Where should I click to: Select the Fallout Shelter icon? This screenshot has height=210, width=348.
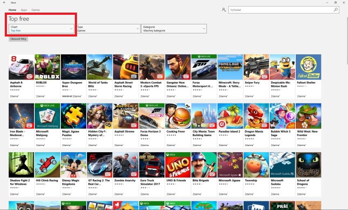tap(308, 67)
